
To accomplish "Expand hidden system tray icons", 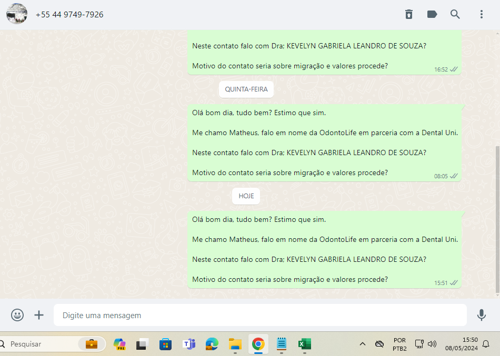I will point(362,344).
